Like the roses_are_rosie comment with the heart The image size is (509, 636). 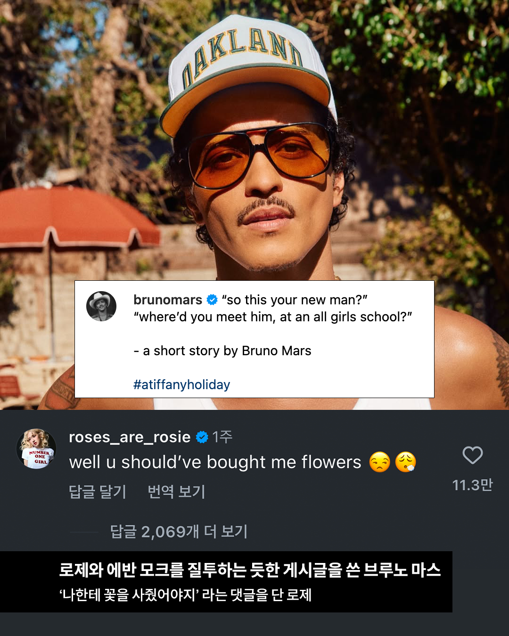472,455
